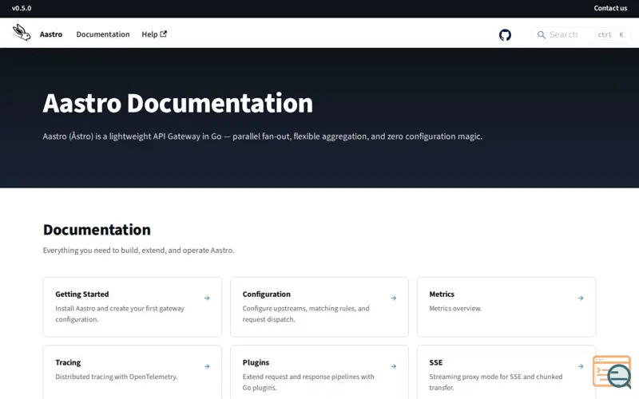
Task: Click 'Configure upstreams, matching rules' description
Action: pos(306,314)
